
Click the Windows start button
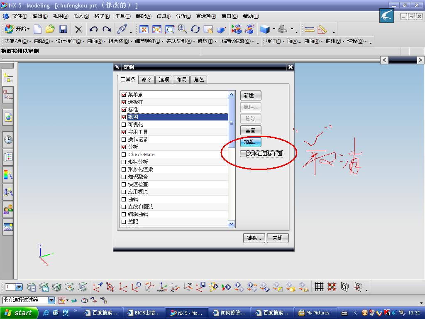click(18, 313)
